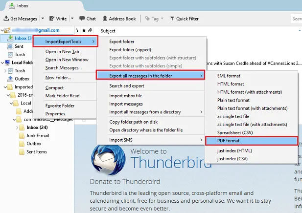The height and width of the screenshot is (213, 302).
Task: Choose Export folder (zipped)
Action: [x=130, y=50]
